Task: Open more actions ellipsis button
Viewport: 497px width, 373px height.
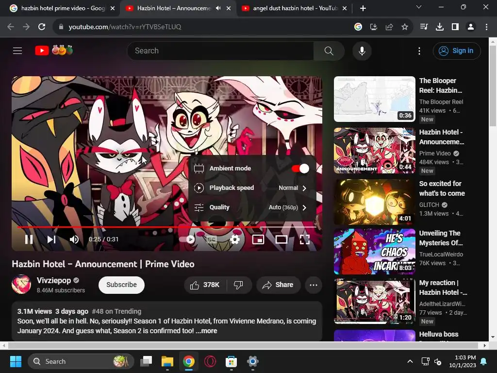Action: 314,285
